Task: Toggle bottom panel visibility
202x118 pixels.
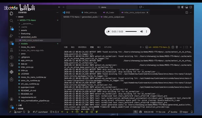Action: click(187, 7)
